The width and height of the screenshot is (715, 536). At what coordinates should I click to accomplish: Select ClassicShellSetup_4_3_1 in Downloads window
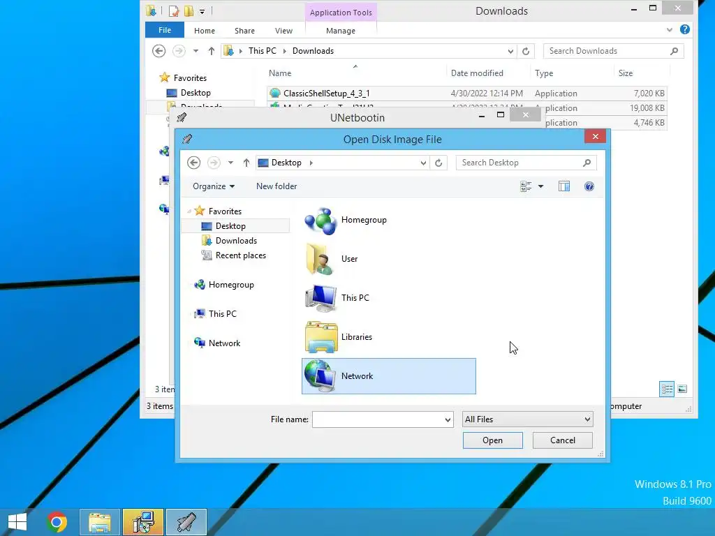click(467, 94)
